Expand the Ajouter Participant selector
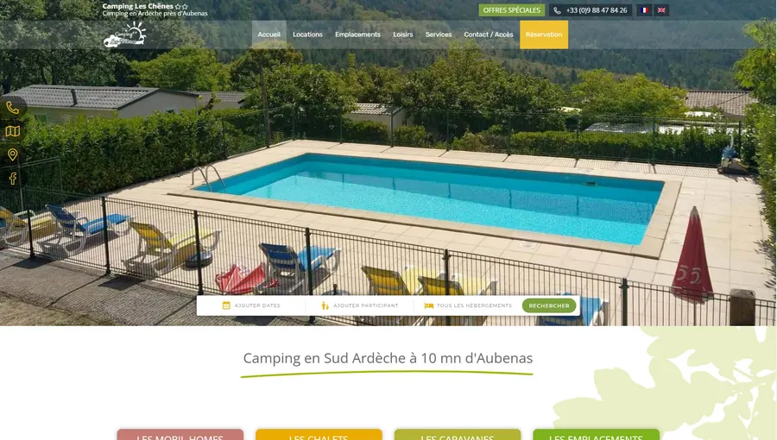This screenshot has width=777, height=440. coord(359,305)
